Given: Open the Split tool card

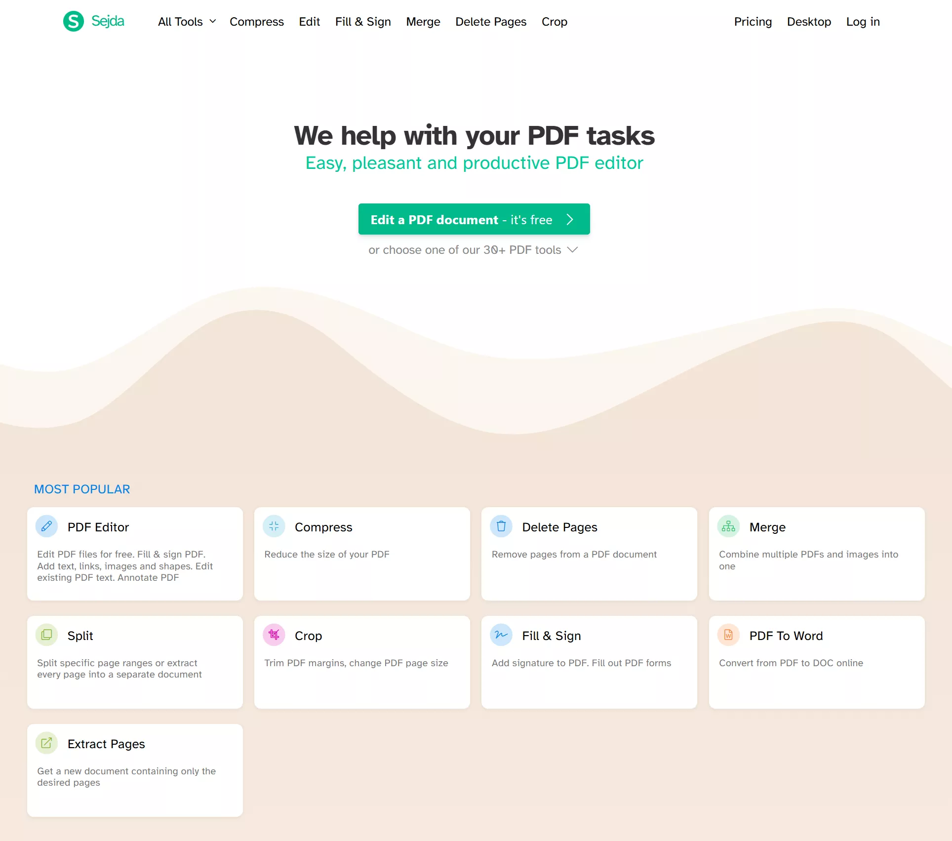Looking at the screenshot, I should coord(135,662).
